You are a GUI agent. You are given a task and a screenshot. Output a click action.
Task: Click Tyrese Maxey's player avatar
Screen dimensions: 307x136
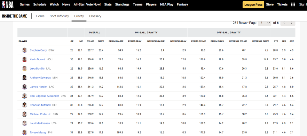pos(25,132)
